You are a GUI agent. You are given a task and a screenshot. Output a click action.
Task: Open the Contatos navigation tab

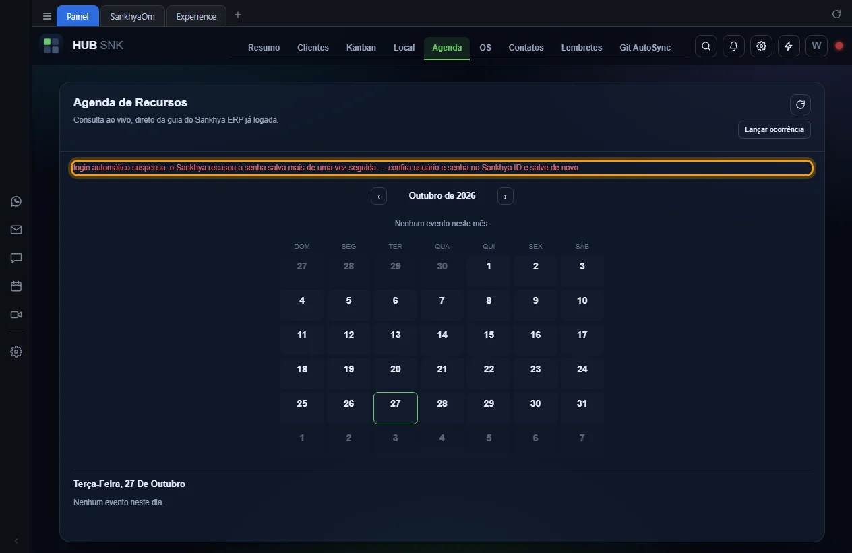click(x=526, y=48)
